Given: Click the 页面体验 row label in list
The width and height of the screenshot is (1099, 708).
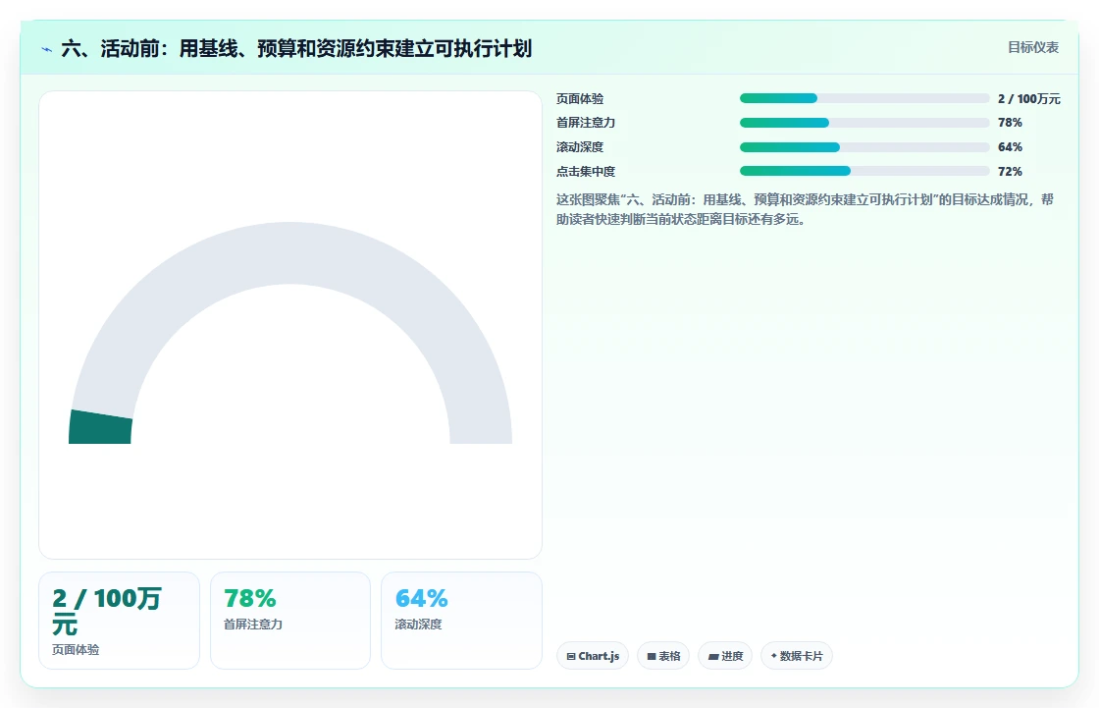Looking at the screenshot, I should pos(580,99).
